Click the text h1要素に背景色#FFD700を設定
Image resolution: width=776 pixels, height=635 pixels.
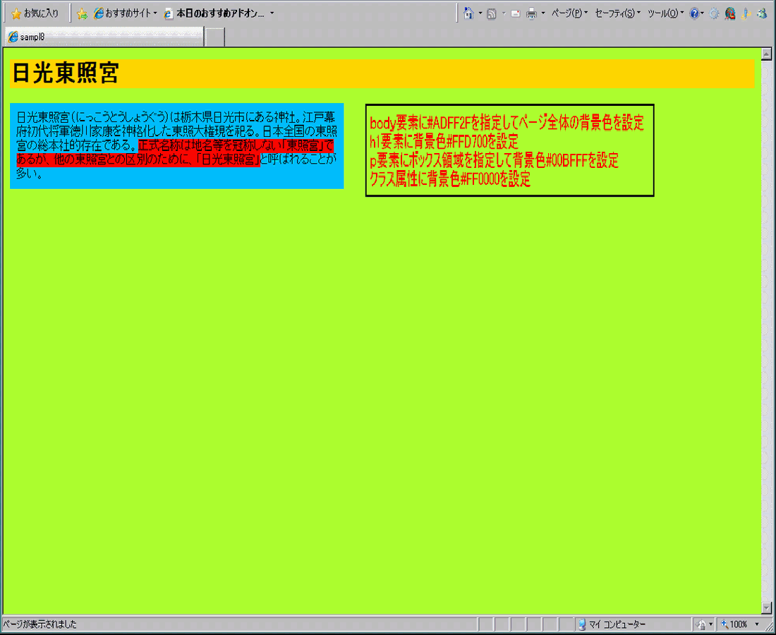[x=444, y=142]
